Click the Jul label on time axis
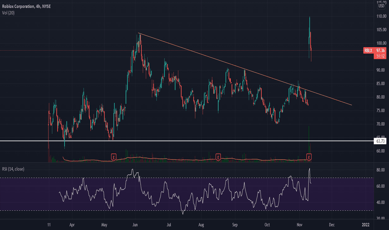The height and width of the screenshot is (230, 389). click(169, 225)
